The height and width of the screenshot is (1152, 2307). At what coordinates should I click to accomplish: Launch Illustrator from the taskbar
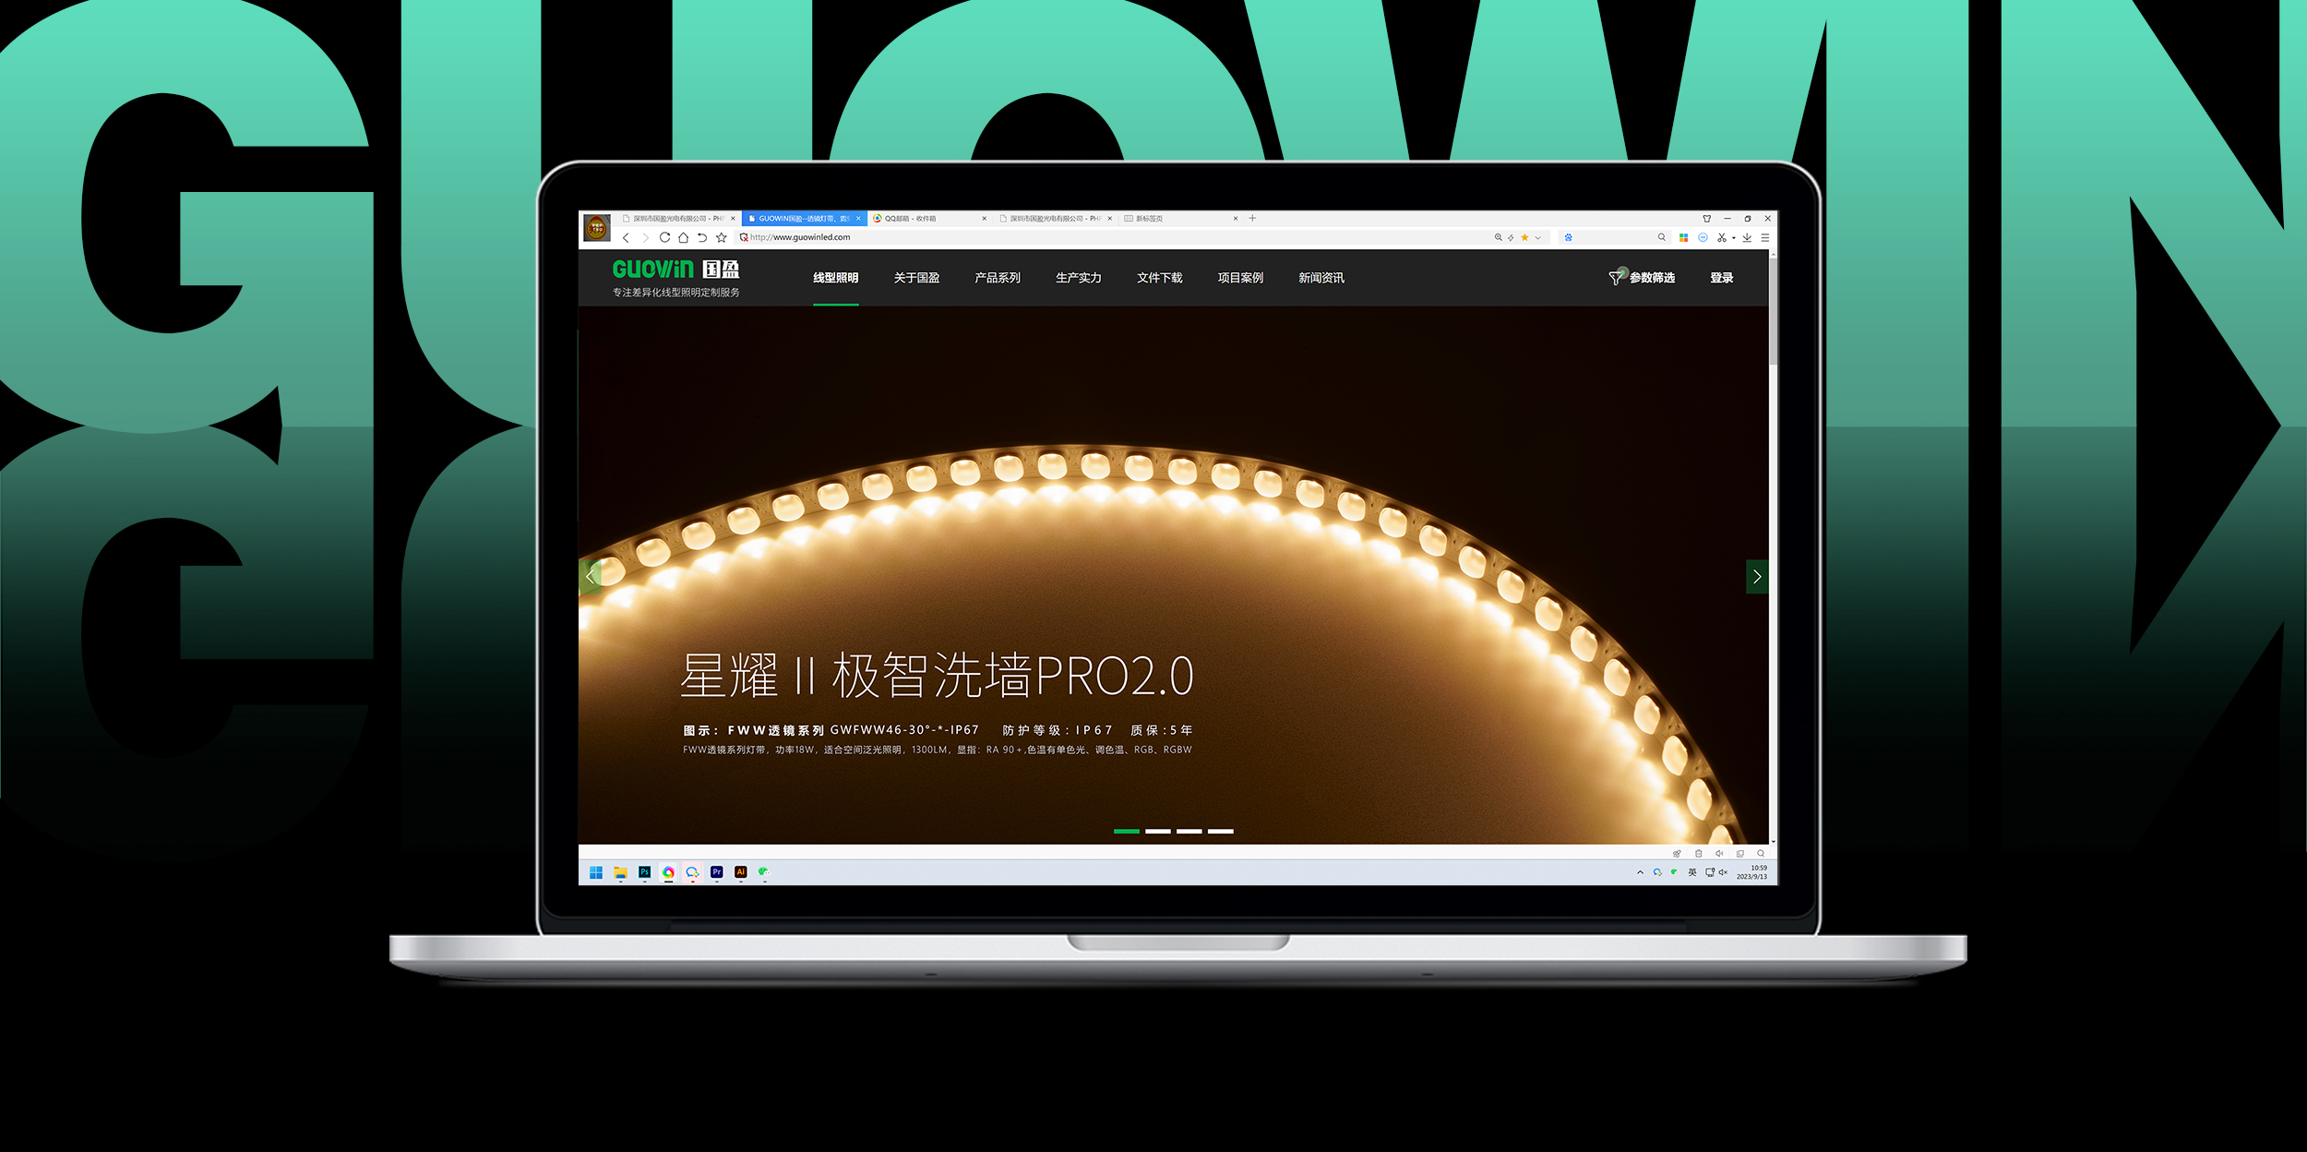(740, 872)
